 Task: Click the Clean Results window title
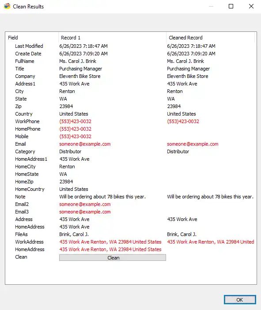[28, 7]
